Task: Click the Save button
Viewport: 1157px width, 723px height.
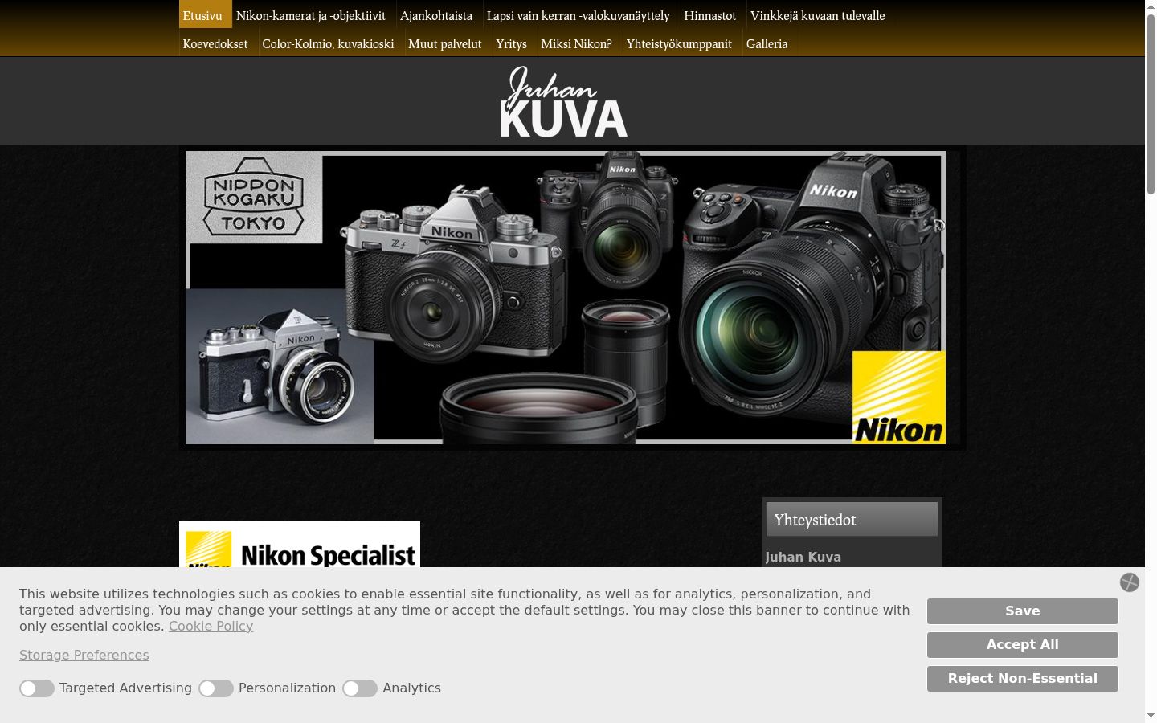Action: pyautogui.click(x=1023, y=611)
